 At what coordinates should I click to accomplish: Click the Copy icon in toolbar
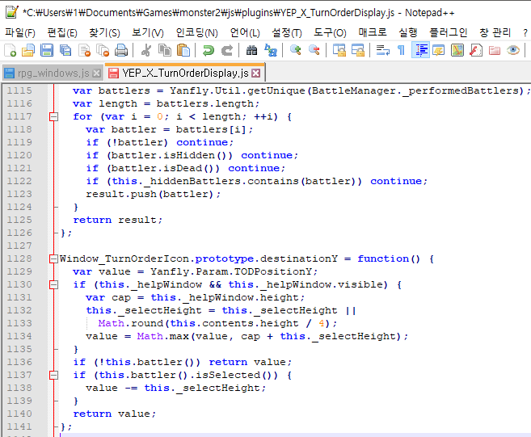coord(165,50)
